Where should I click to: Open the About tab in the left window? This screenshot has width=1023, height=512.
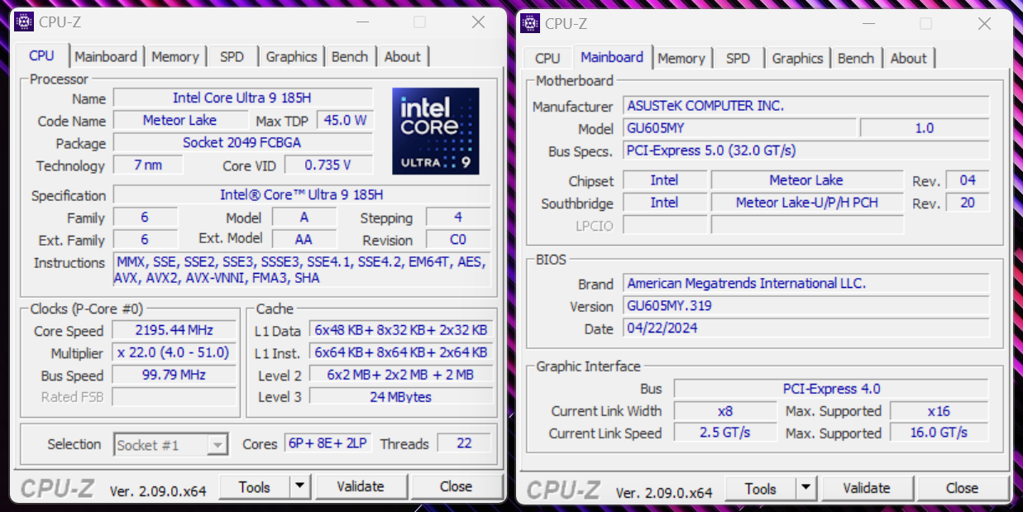(x=403, y=57)
